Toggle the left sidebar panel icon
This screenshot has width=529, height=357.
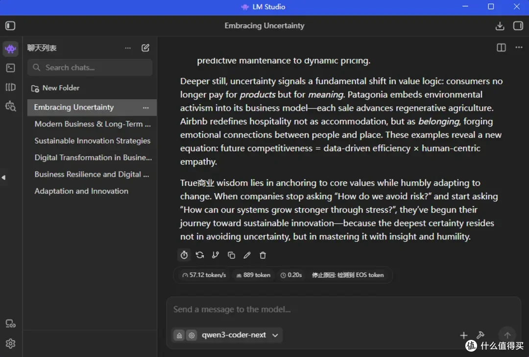10,25
